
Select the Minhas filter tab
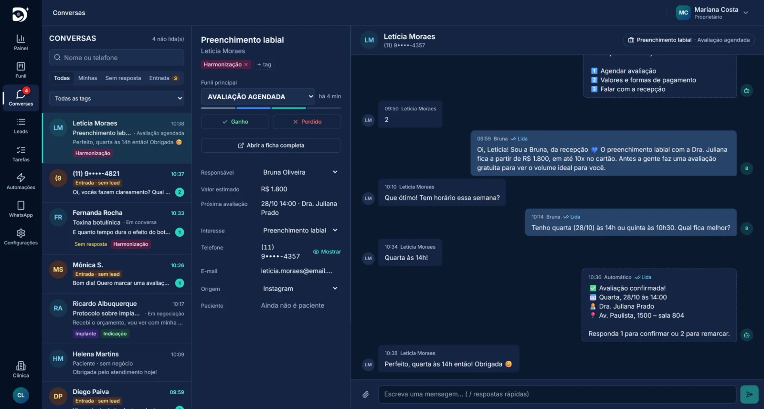point(87,78)
